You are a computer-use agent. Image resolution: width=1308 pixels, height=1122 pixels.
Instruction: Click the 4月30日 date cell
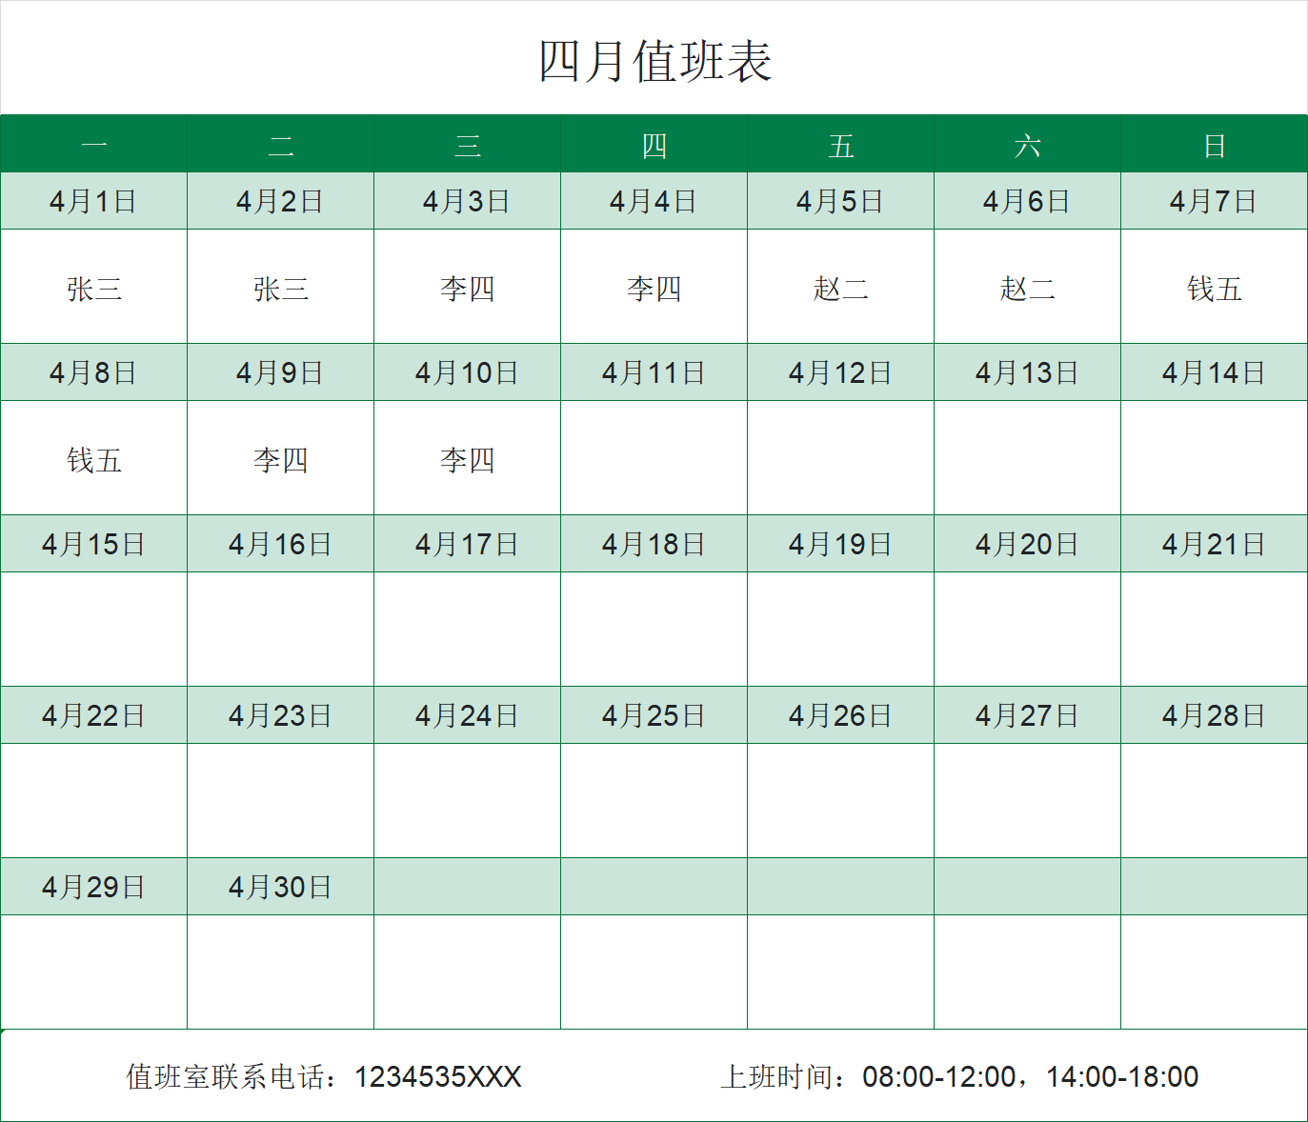(x=280, y=885)
